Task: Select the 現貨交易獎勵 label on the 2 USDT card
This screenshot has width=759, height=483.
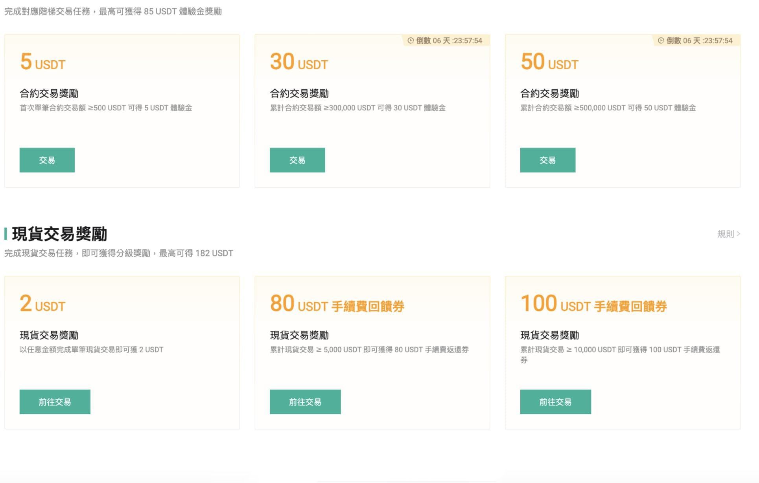Action: [x=49, y=335]
